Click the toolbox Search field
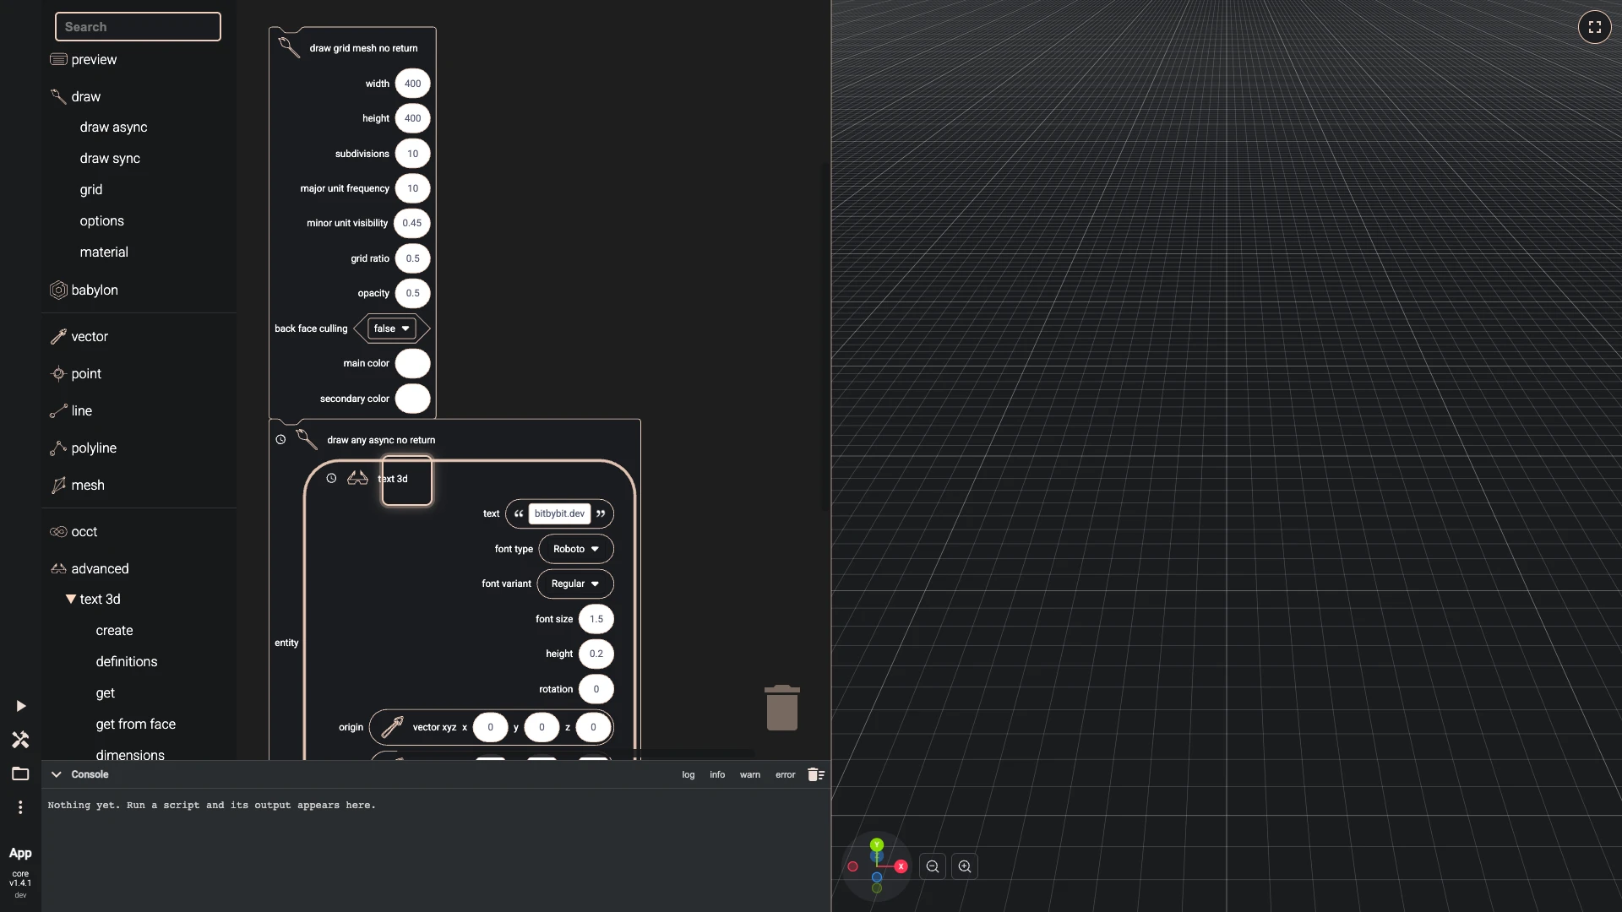This screenshot has width=1622, height=912. [138, 26]
